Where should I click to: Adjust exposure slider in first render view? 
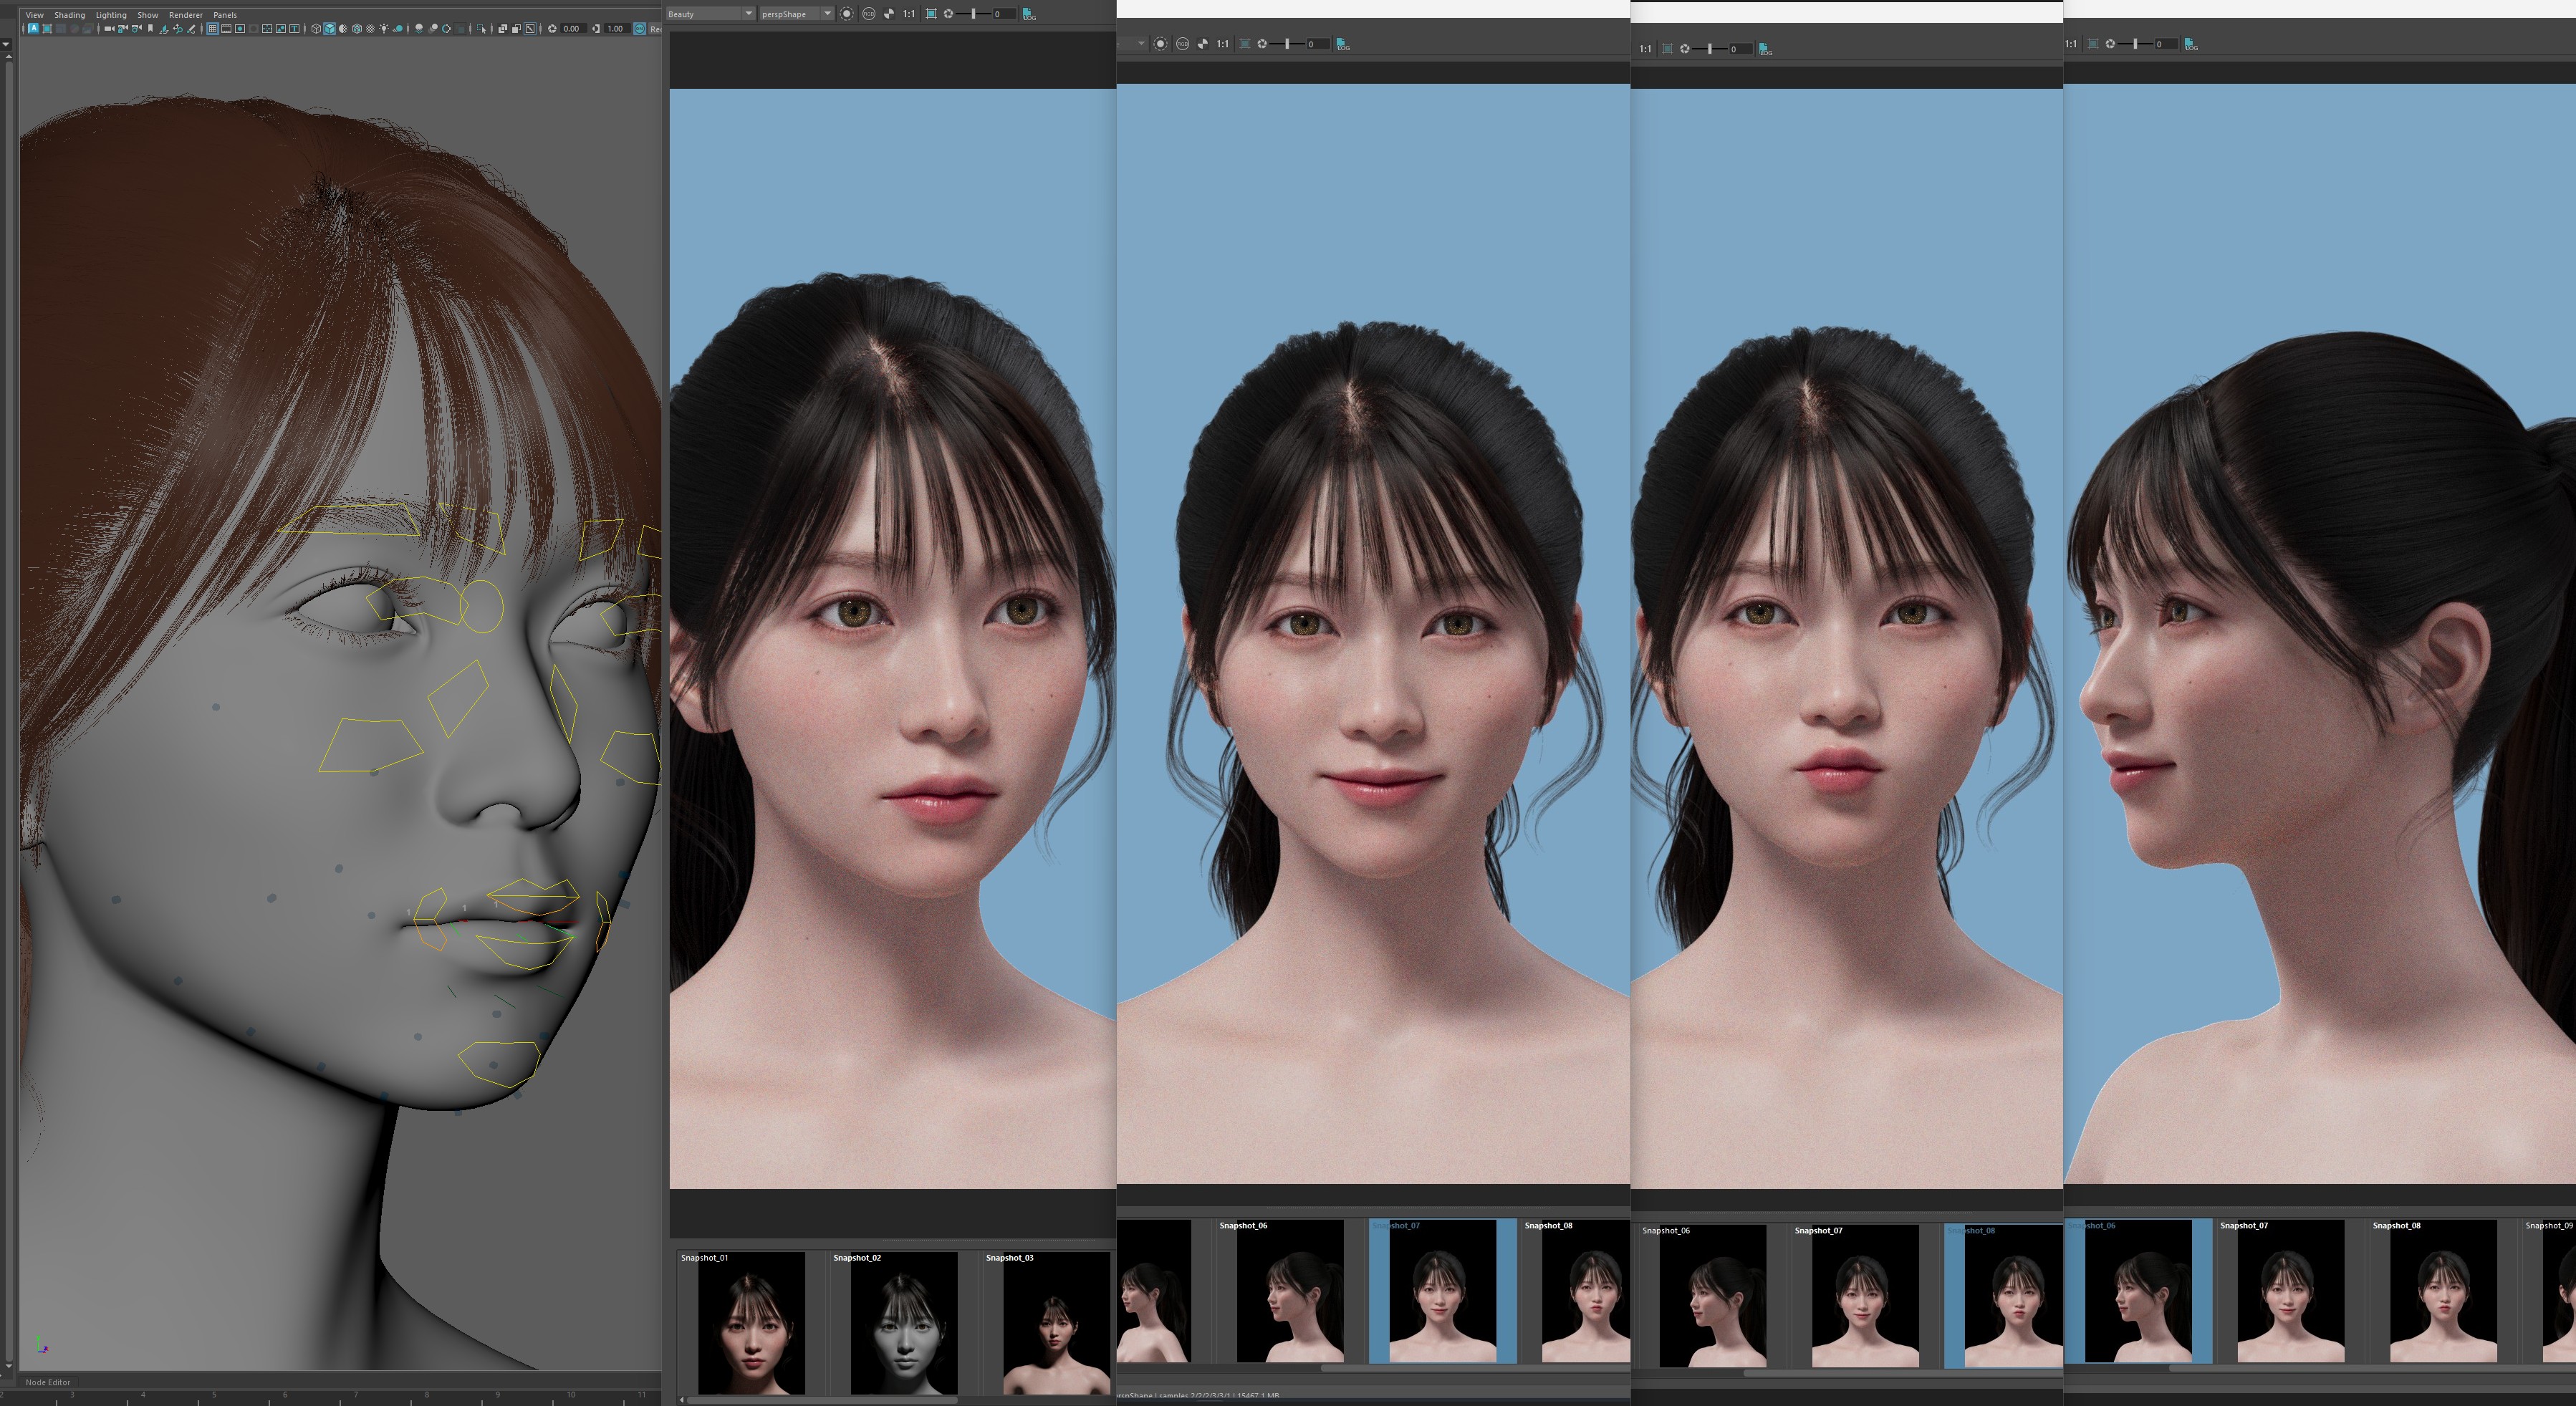(x=973, y=14)
